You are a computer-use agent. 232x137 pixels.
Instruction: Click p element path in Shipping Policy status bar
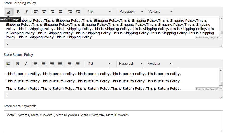(7, 44)
